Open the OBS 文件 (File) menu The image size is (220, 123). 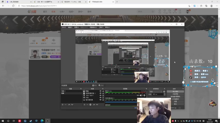click(x=64, y=27)
